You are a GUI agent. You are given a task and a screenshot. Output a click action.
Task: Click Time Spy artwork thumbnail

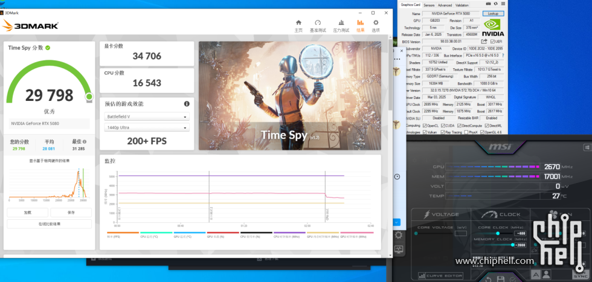pyautogui.click(x=290, y=95)
